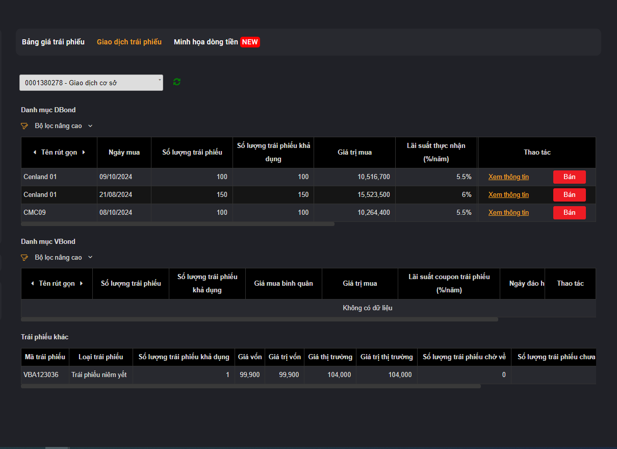Sell the Cenland 01 bond bought 21/08/2024
The height and width of the screenshot is (449, 617).
coord(570,195)
